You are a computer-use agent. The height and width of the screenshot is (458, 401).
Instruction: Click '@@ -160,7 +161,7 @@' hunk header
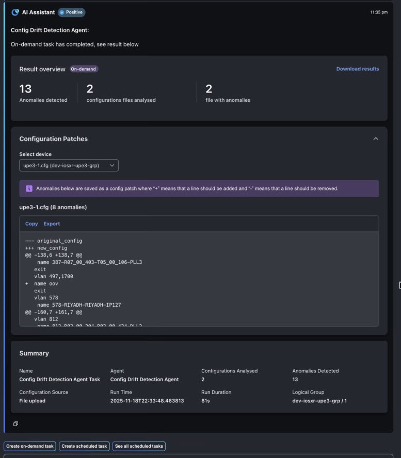click(x=54, y=312)
